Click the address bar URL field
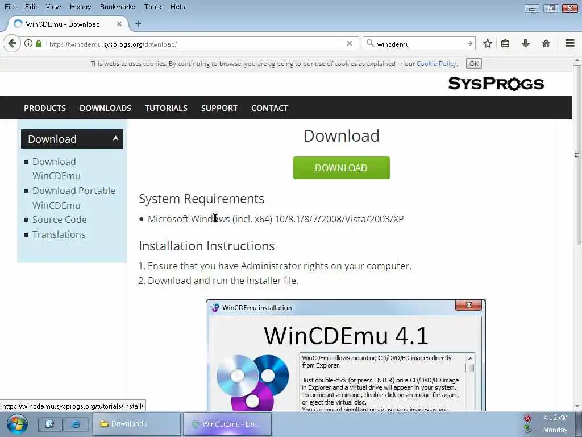This screenshot has width=582, height=437. [193, 44]
